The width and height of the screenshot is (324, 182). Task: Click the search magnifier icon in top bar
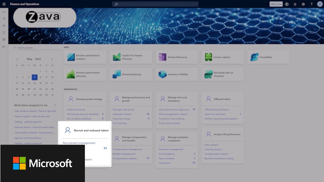pos(116,4)
